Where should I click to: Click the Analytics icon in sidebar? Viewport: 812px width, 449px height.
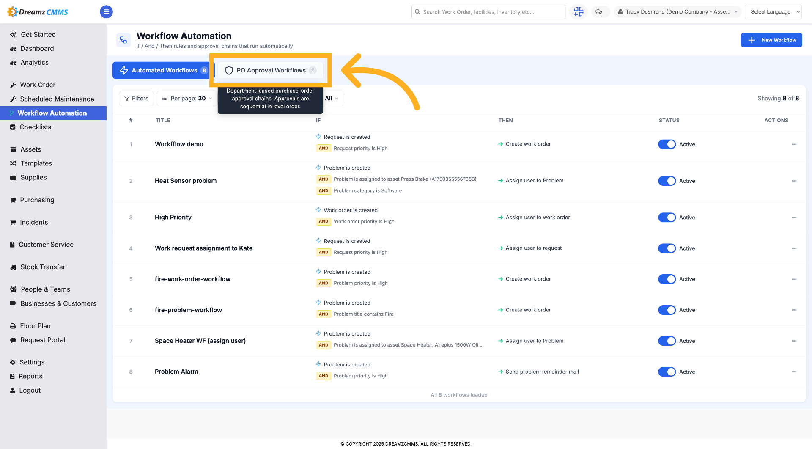pyautogui.click(x=13, y=63)
